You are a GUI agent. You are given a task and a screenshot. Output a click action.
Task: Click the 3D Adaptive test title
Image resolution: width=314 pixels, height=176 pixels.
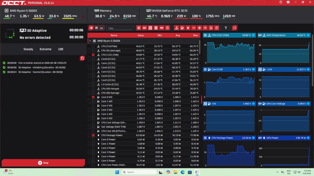point(37,31)
